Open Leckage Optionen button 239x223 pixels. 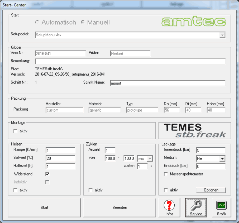click(211, 190)
